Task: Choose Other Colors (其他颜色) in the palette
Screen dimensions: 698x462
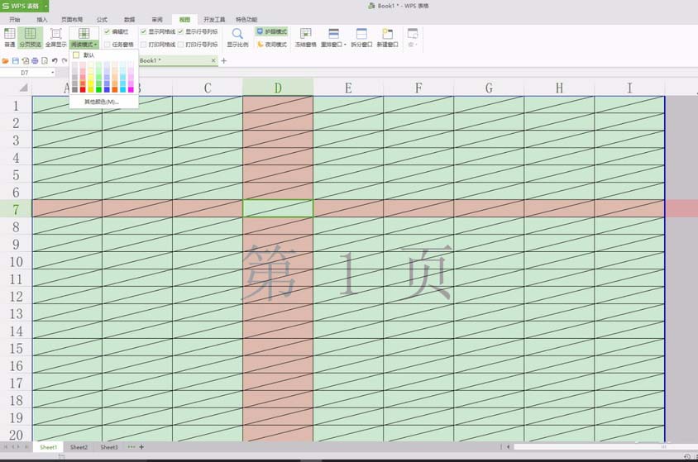Action: coord(101,102)
